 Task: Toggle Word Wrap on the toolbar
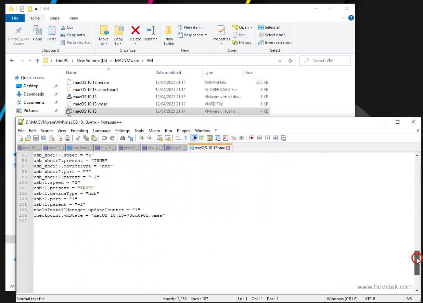pos(178,138)
